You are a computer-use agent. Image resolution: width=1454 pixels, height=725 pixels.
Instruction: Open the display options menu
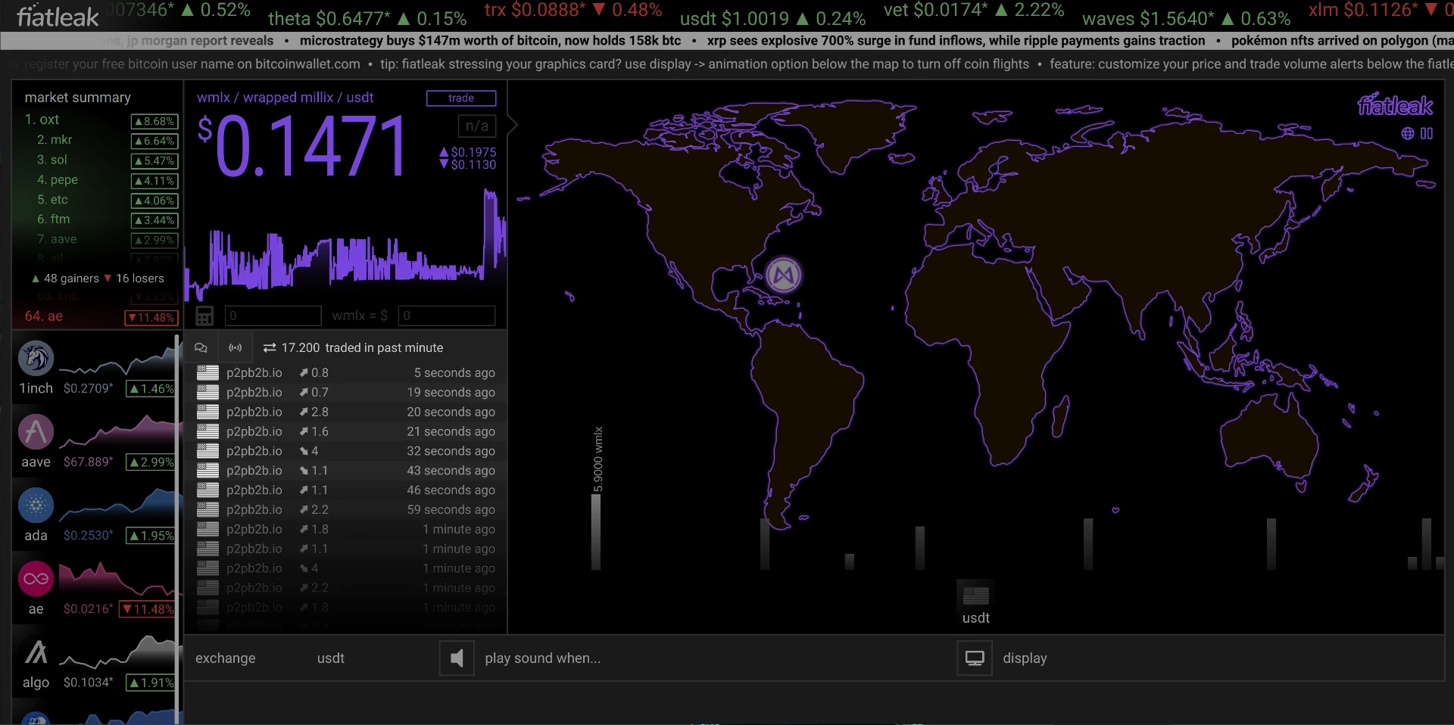[x=1025, y=658]
